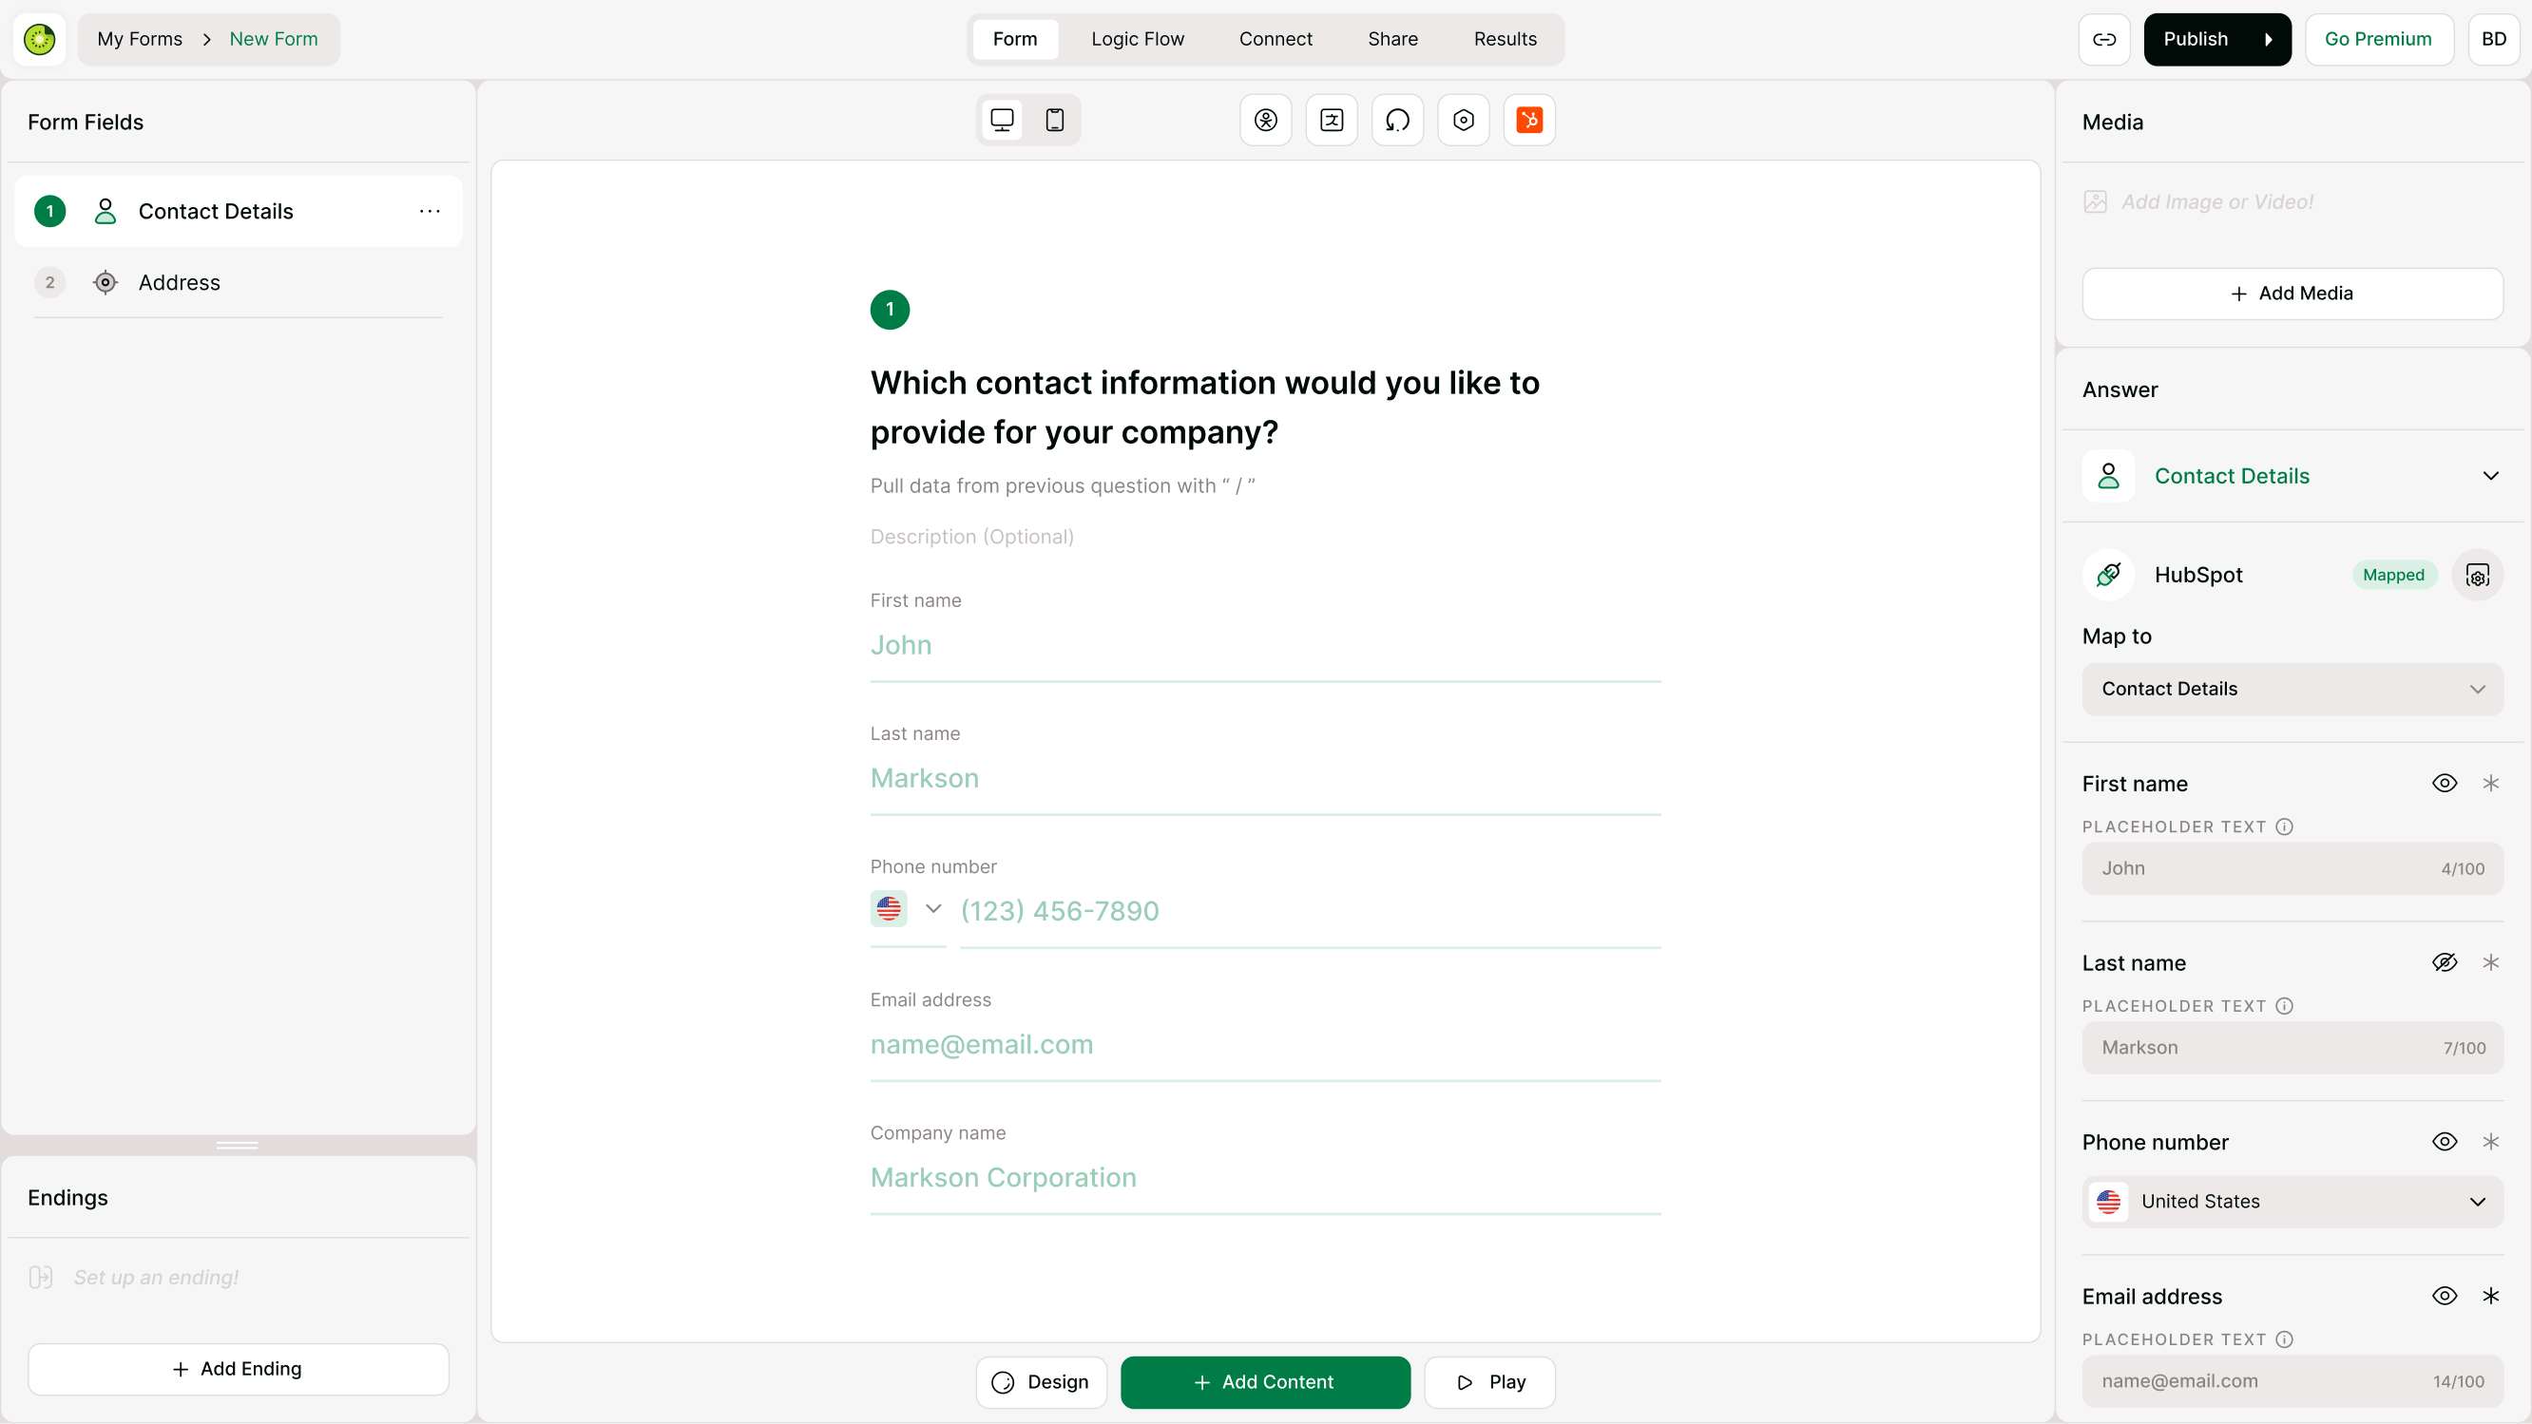Edit the Markson placeholder text field

coord(2292,1049)
